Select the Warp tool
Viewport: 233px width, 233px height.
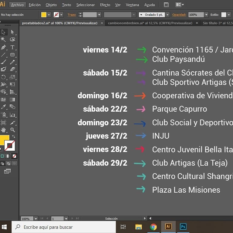pyautogui.click(x=3, y=84)
